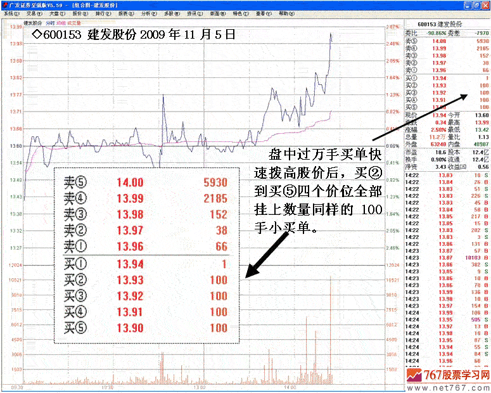Open the 大盘 menu
Image resolution: width=491 pixels, height=393 pixels.
point(56,13)
